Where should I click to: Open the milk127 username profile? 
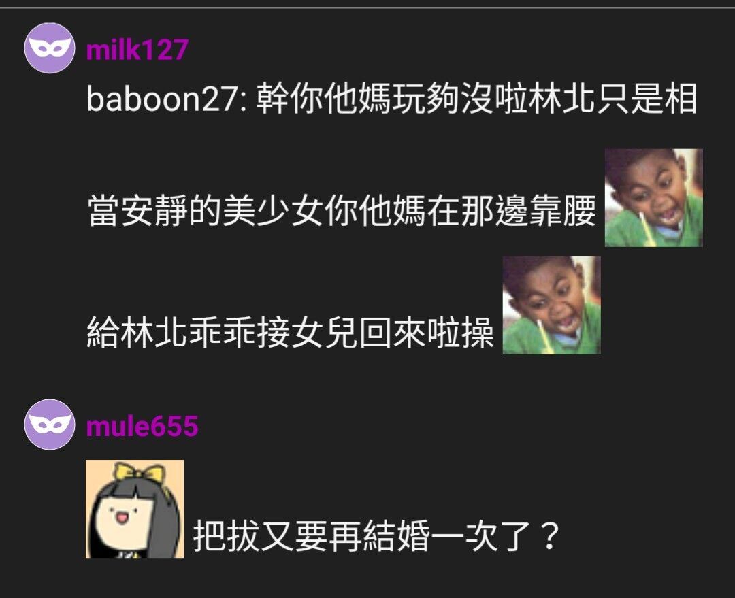point(137,49)
